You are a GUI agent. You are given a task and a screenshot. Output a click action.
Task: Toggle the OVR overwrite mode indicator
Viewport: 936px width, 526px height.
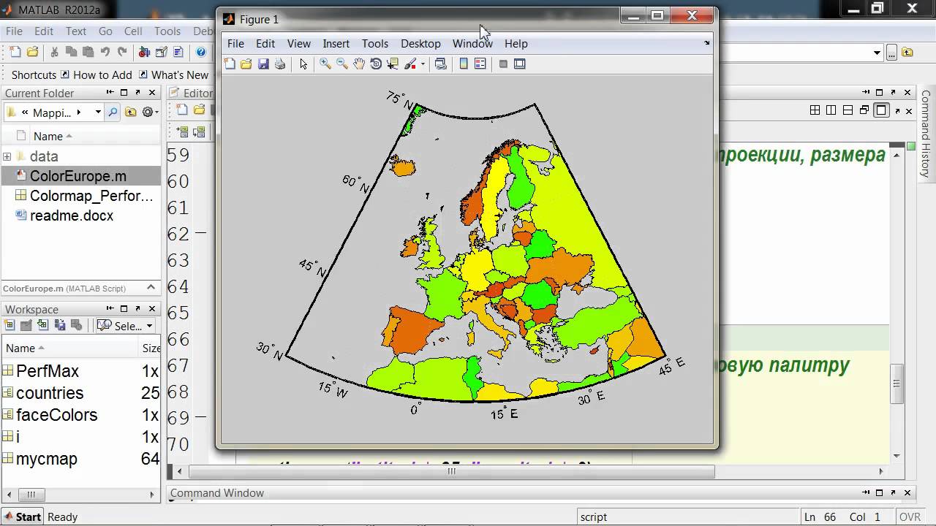[x=910, y=517]
